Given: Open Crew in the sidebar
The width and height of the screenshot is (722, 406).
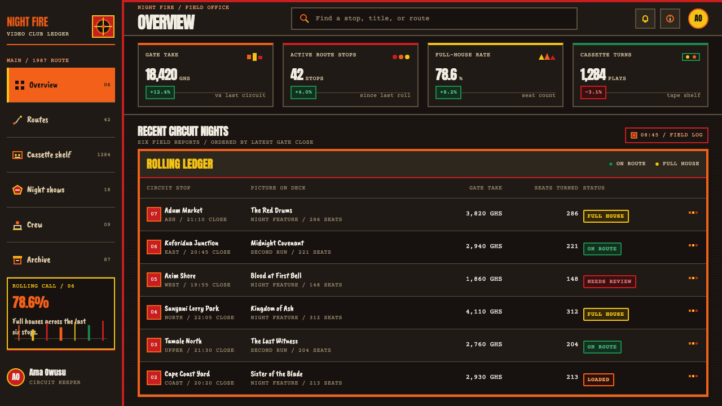Looking at the screenshot, I should pos(61,225).
